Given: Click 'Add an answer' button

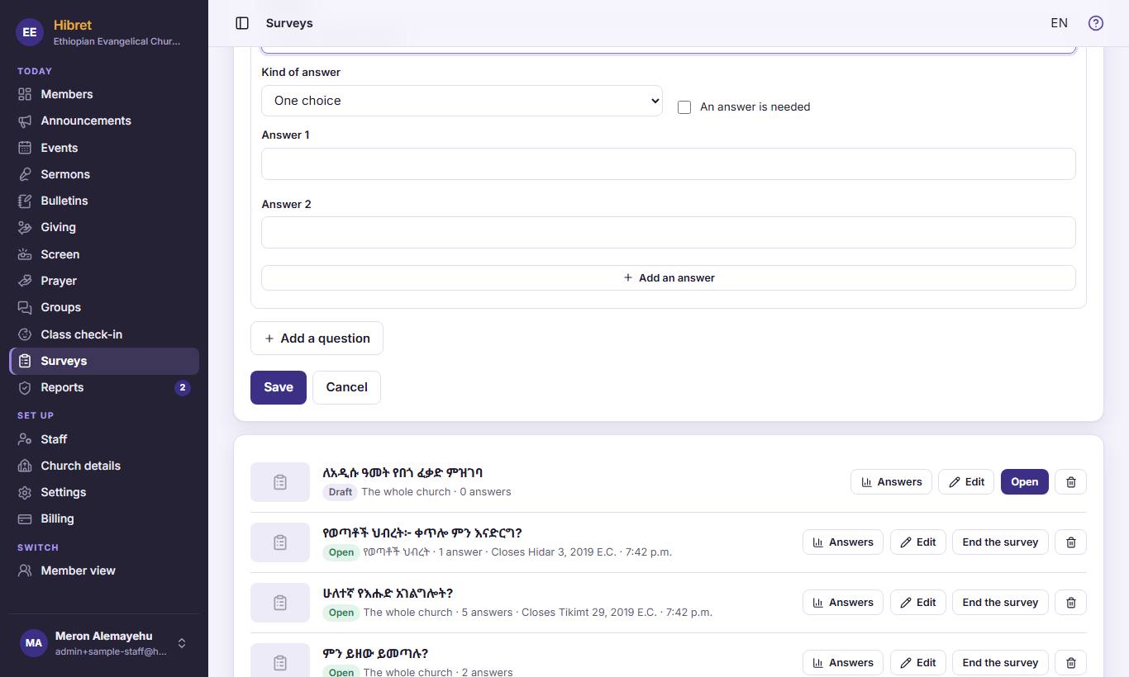Looking at the screenshot, I should (669, 277).
